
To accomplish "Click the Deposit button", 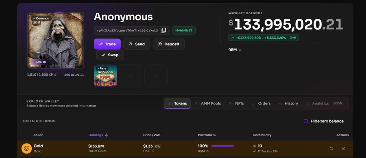I will 169,44.
